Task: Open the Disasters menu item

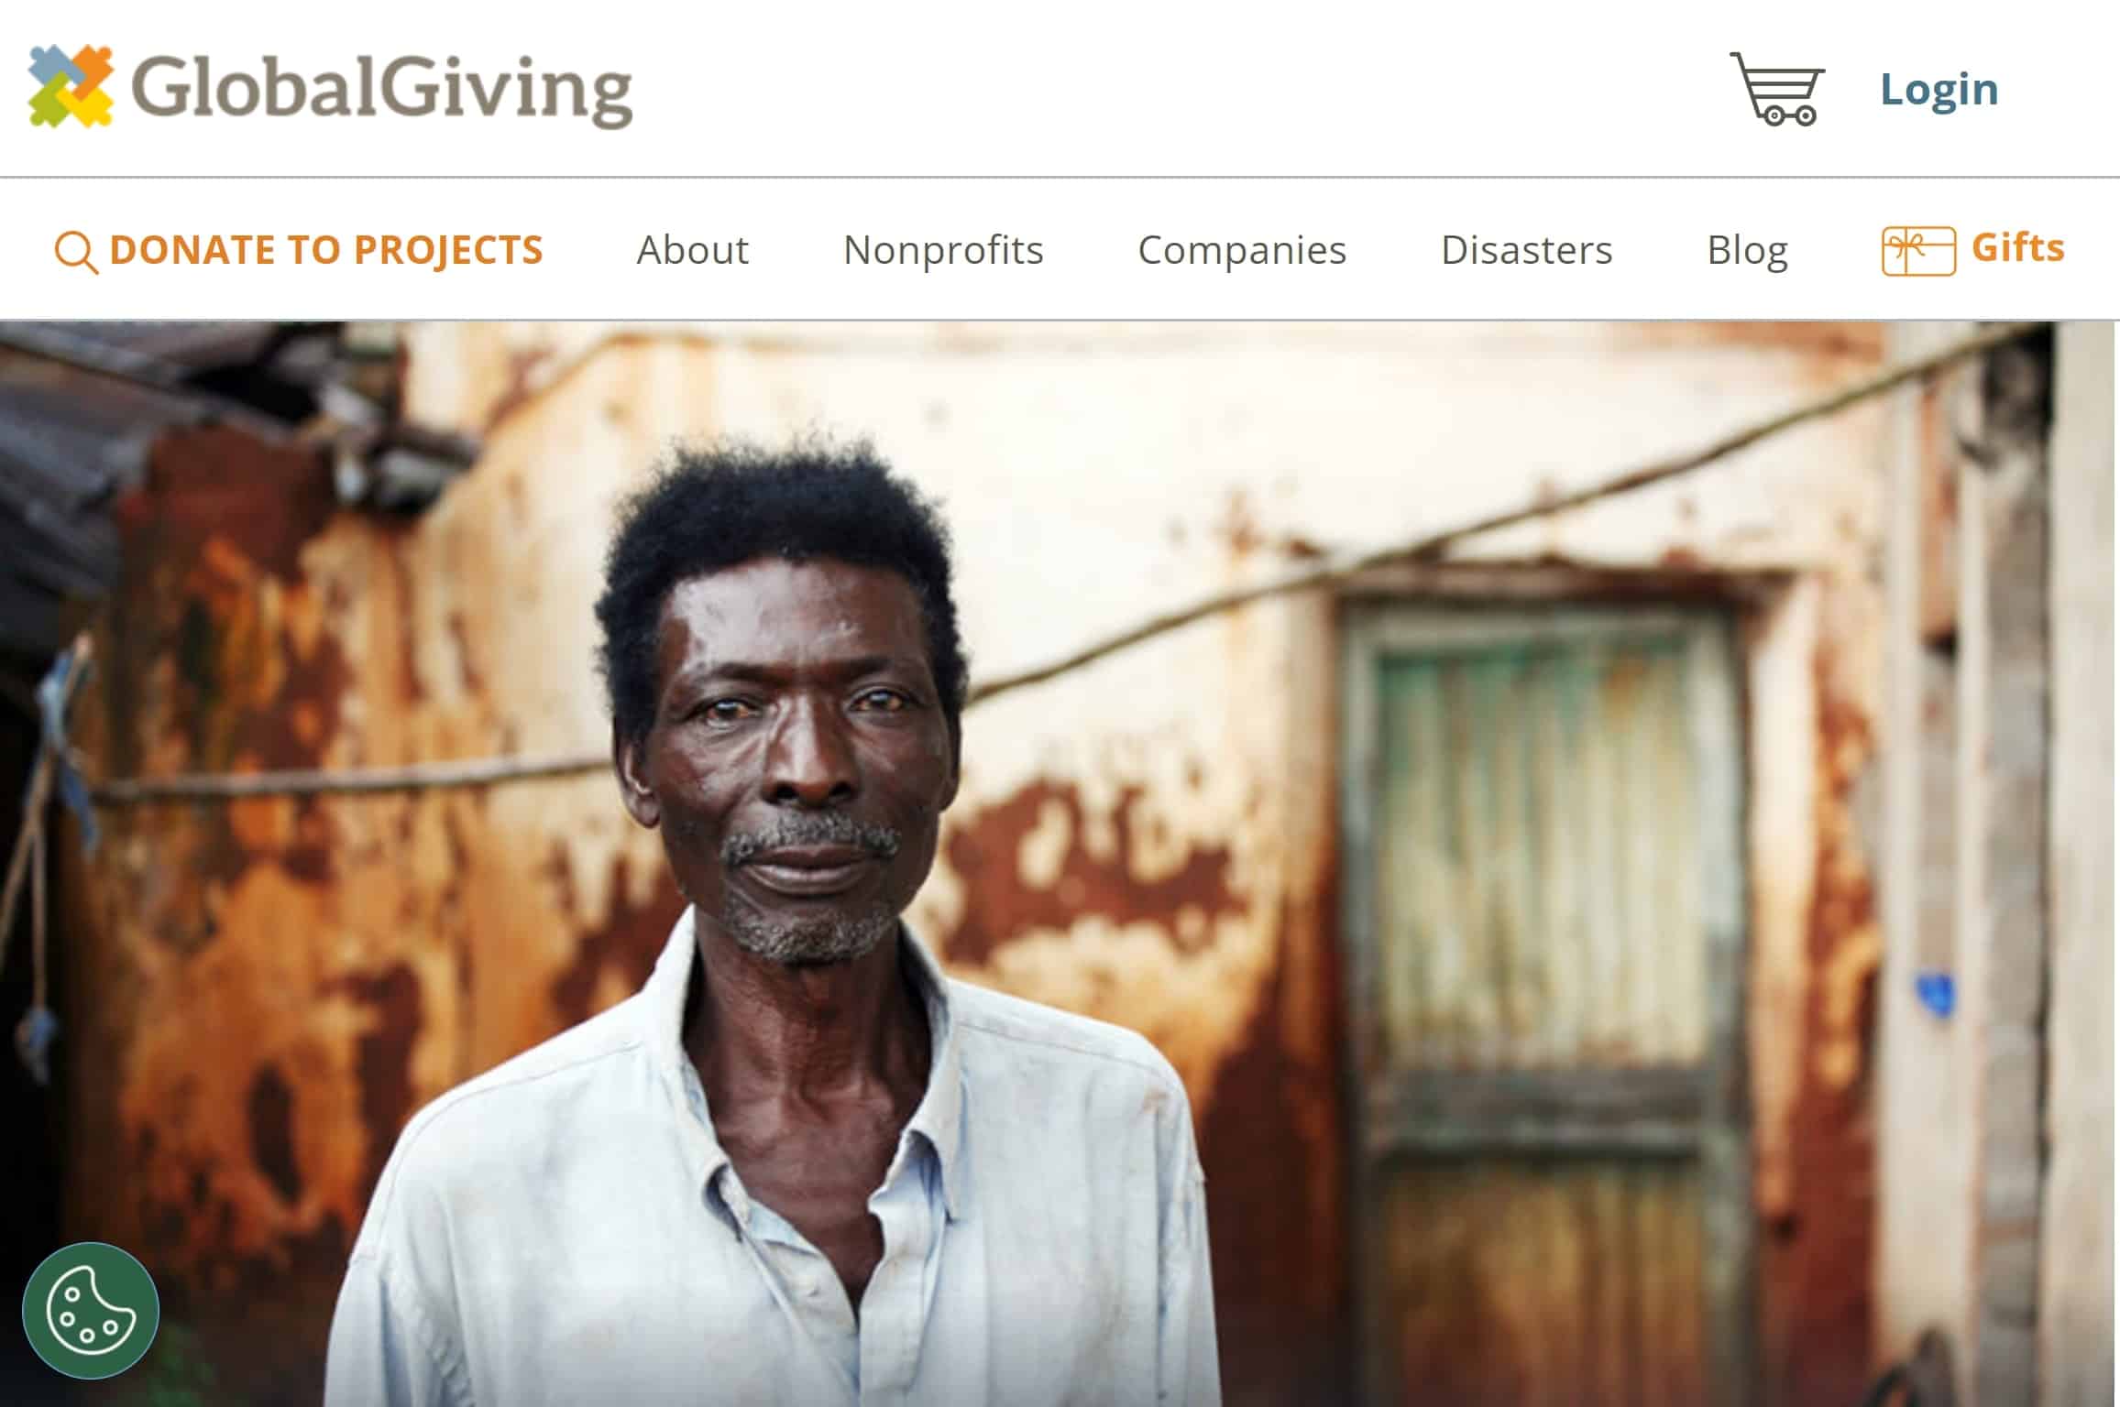Action: (x=1526, y=250)
